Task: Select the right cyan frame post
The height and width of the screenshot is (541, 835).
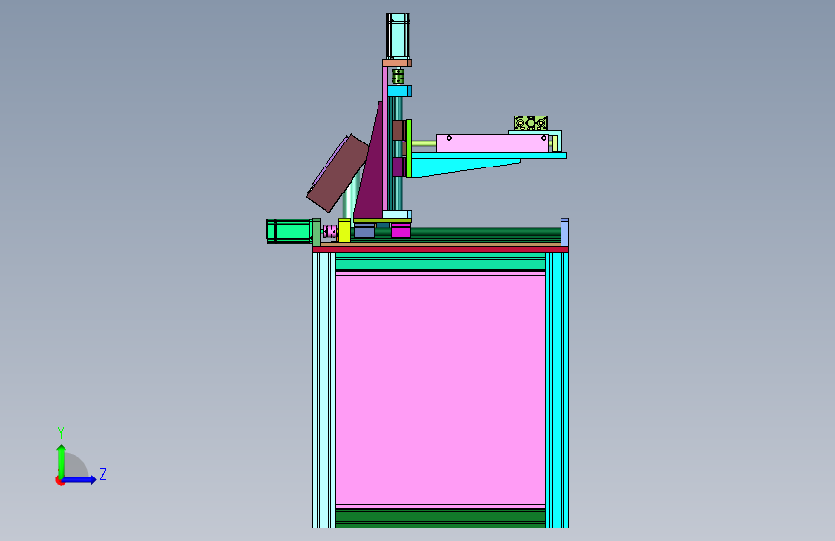Action: click(x=557, y=390)
